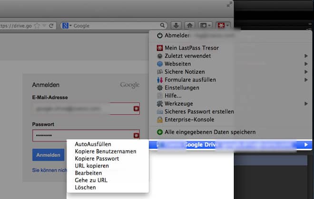Viewport: 314px width, 199px height.
Task: Go to the home page icon
Action: pyautogui.click(x=189, y=25)
